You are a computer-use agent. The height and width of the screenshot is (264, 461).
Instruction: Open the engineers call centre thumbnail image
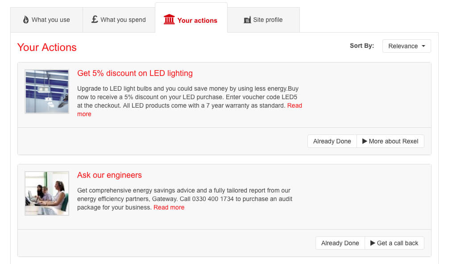pyautogui.click(x=47, y=193)
